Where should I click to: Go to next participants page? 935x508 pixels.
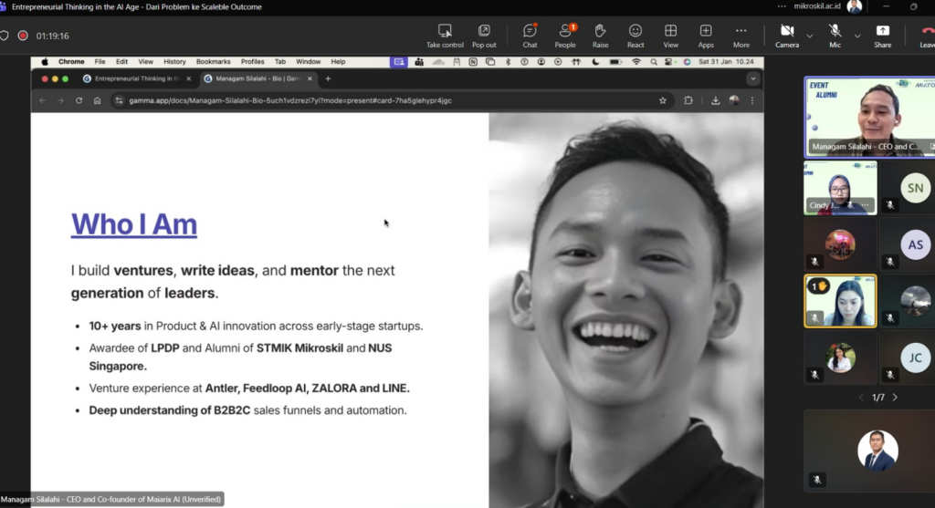tap(895, 398)
